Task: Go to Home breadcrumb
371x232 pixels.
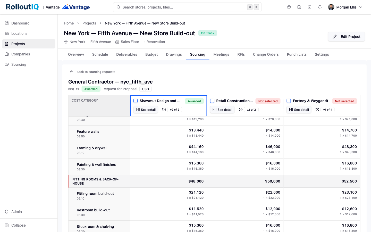Action: (69, 23)
